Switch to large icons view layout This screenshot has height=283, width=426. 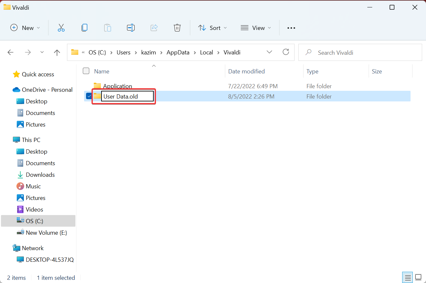point(418,277)
